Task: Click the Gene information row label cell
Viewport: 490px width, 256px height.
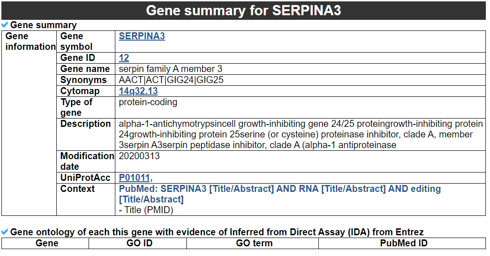Action: [x=30, y=42]
